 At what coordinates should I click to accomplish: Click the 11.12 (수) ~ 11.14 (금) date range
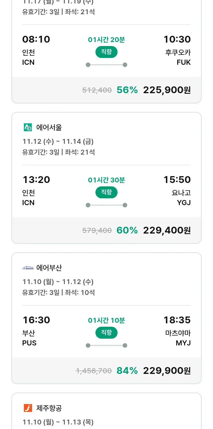click(58, 141)
